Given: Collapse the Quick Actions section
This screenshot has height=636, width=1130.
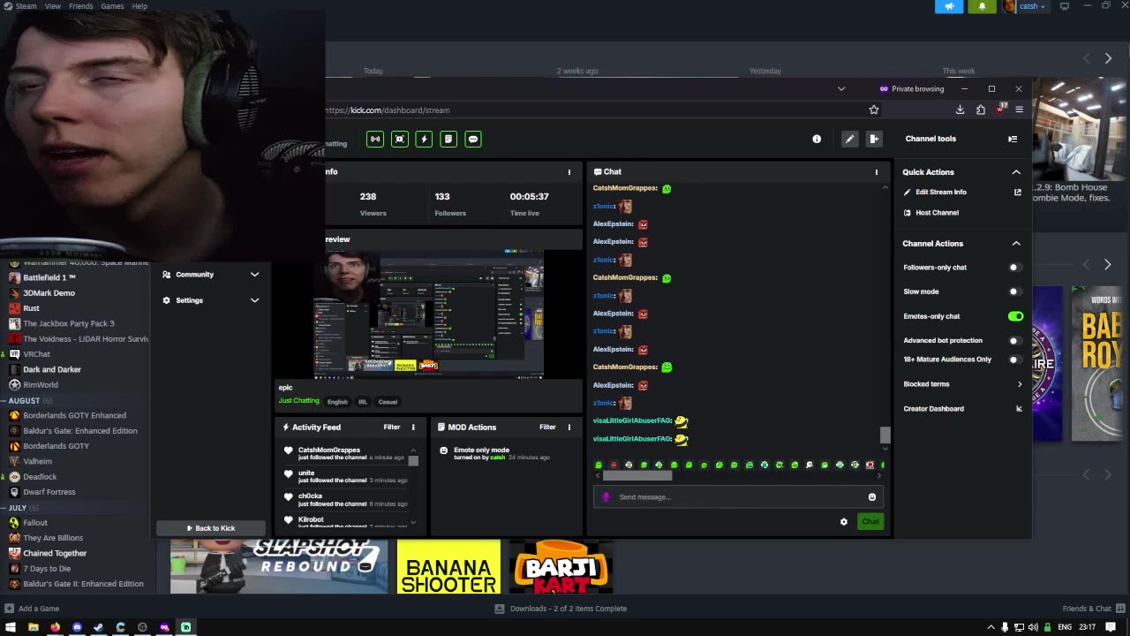Looking at the screenshot, I should 1016,172.
